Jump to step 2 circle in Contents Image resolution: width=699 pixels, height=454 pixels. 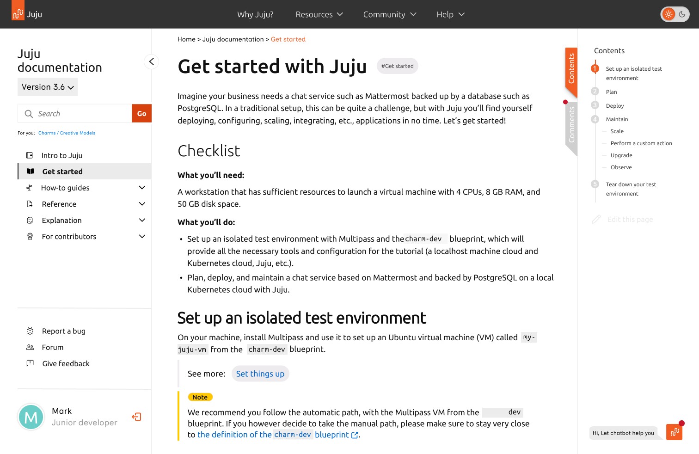595,92
